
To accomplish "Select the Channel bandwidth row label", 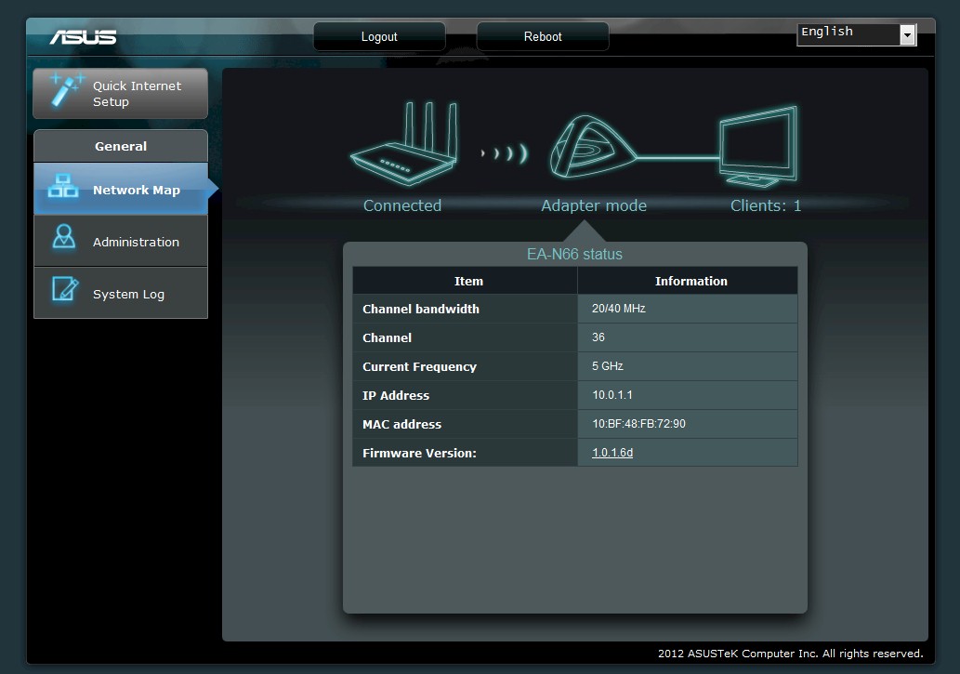I will coord(421,309).
